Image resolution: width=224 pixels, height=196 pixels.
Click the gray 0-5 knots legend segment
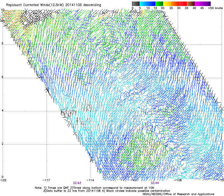click(136, 4)
